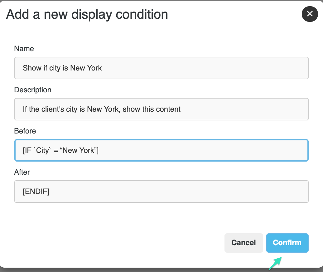Close the display condition dialog with X
The image size is (323, 272).
pyautogui.click(x=310, y=14)
